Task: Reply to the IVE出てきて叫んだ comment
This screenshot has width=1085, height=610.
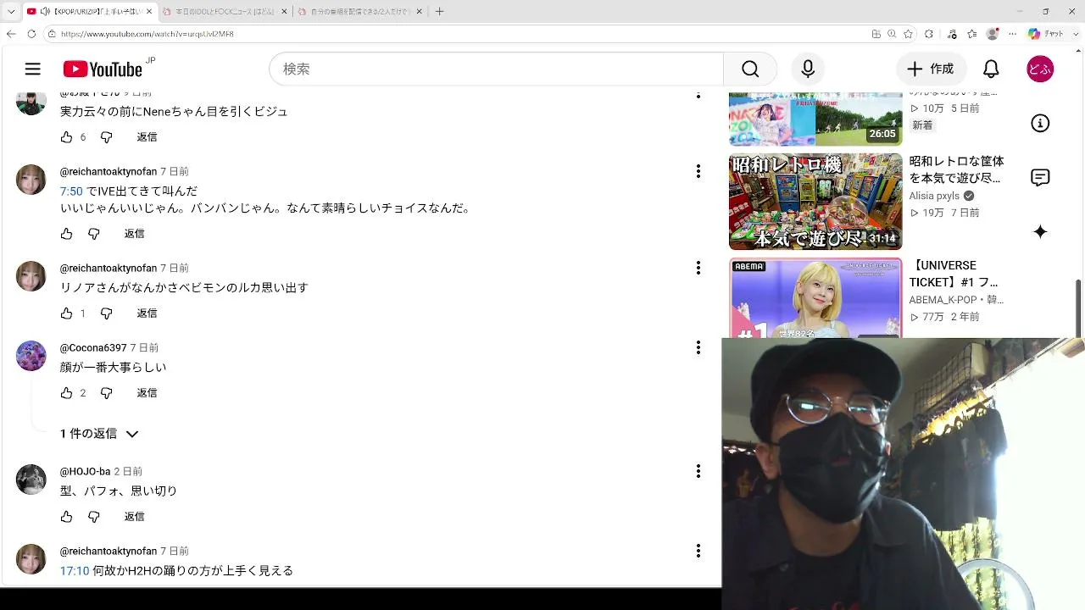Action: click(x=135, y=234)
